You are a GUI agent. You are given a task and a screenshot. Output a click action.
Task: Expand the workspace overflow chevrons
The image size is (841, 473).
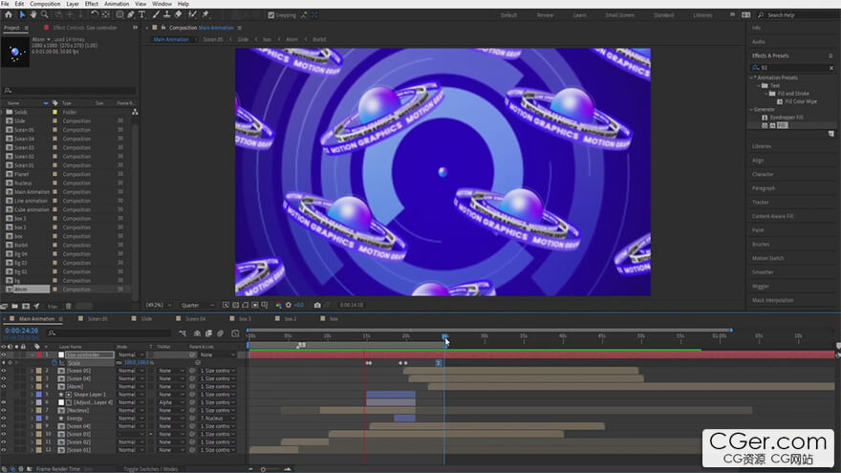point(732,15)
